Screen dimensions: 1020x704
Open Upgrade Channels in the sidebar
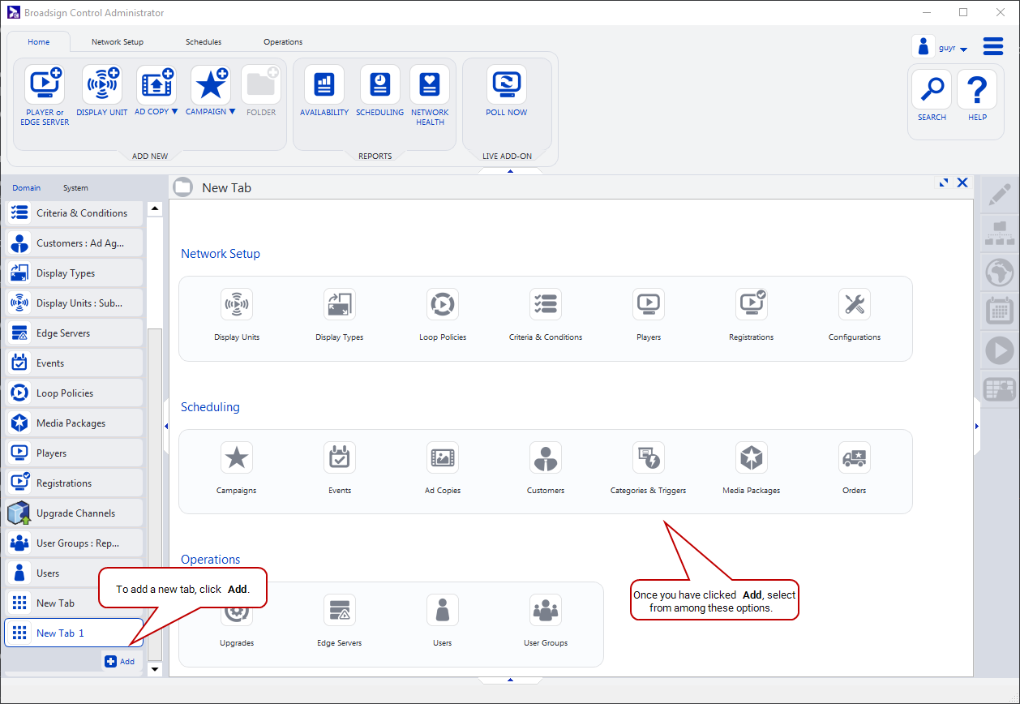coord(74,513)
